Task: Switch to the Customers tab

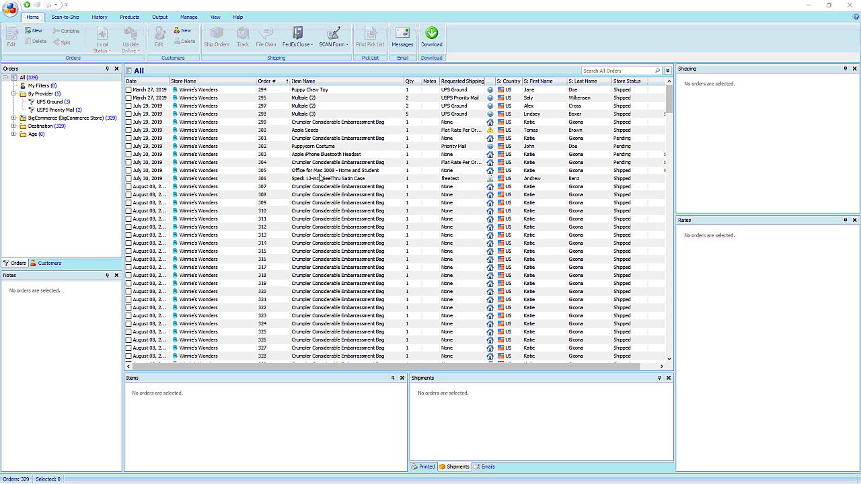Action: point(46,263)
